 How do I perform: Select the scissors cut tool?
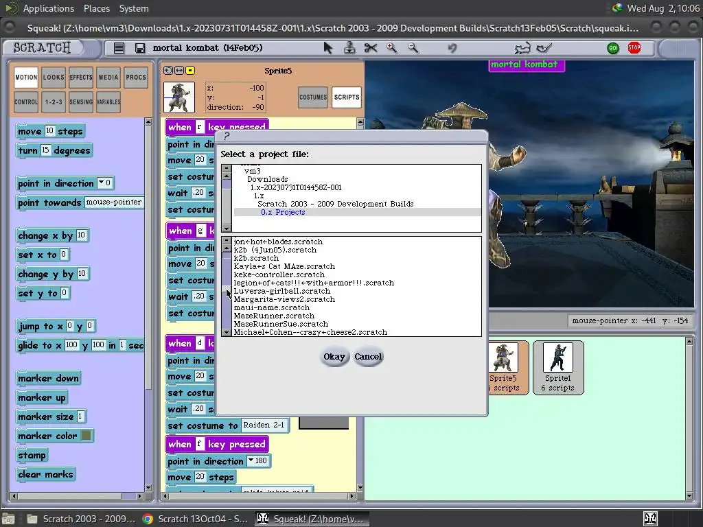371,47
